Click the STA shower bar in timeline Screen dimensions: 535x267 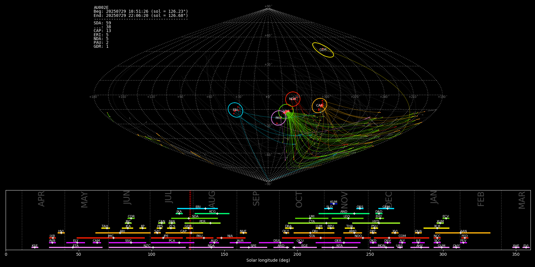click(312, 238)
